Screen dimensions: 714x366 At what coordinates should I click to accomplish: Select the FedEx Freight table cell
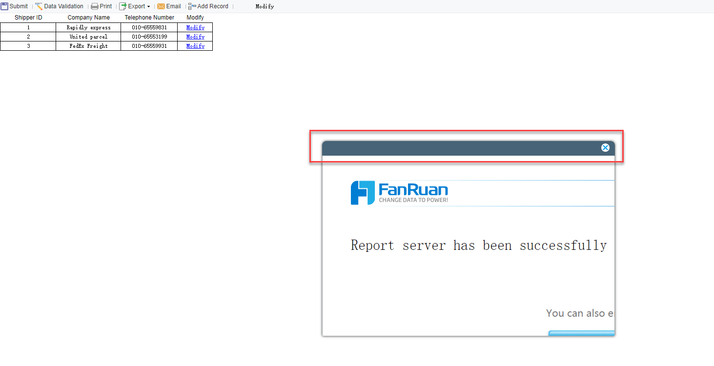pyautogui.click(x=88, y=46)
